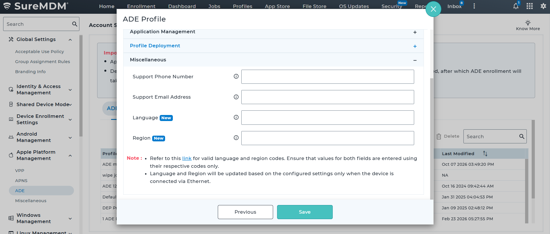Viewport: 550px width, 234px height.
Task: Click the Language input field
Action: click(328, 118)
